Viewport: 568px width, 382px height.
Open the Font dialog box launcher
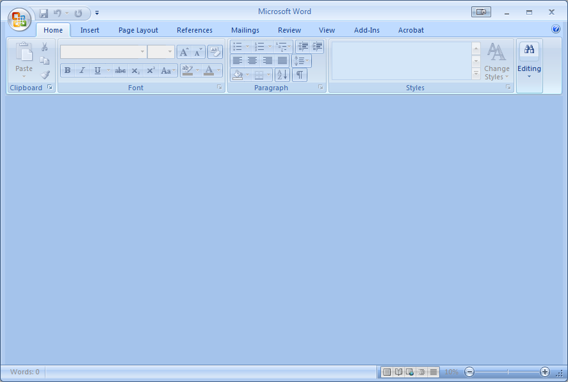[x=220, y=88]
